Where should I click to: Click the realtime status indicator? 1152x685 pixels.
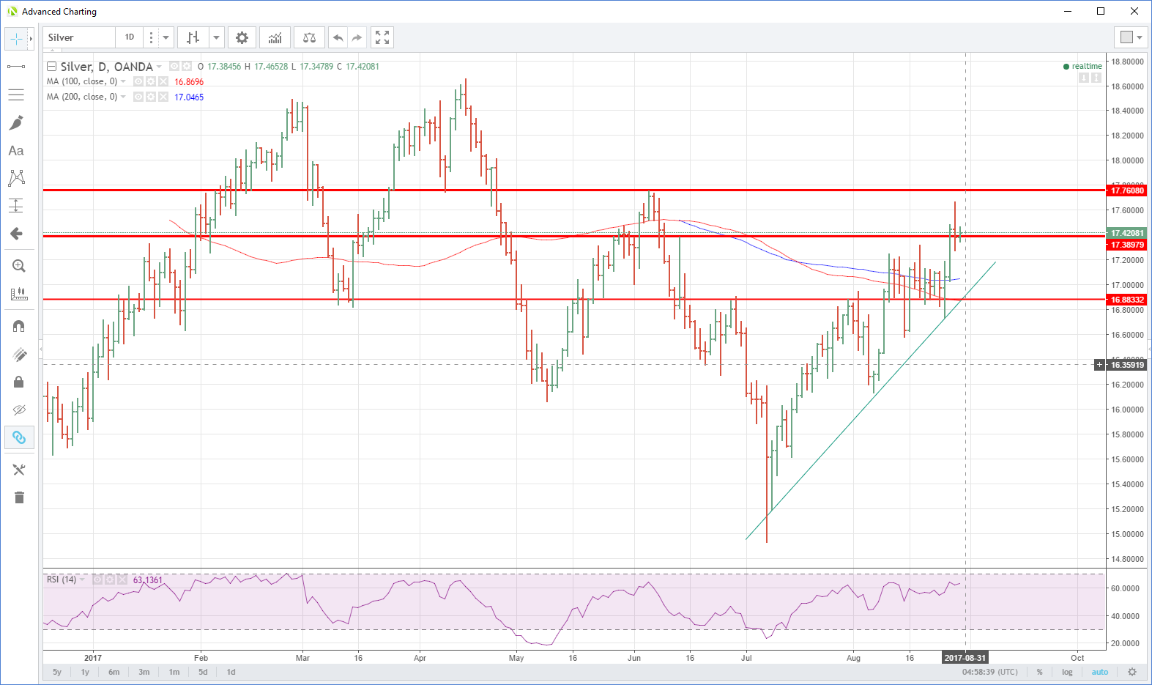pos(1082,66)
